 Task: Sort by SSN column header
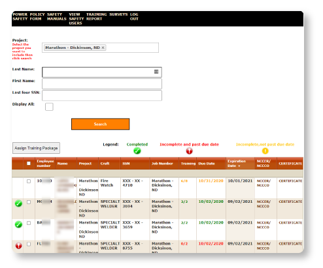tap(126, 164)
